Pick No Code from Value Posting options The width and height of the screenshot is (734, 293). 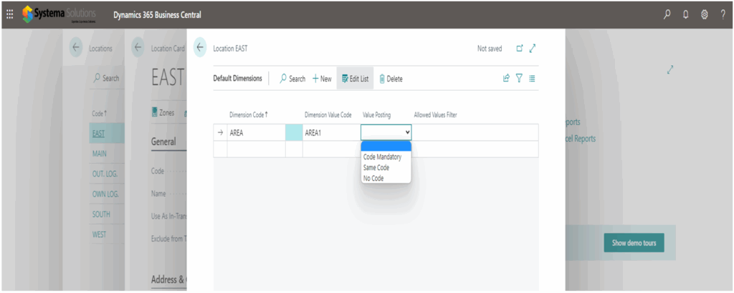373,178
